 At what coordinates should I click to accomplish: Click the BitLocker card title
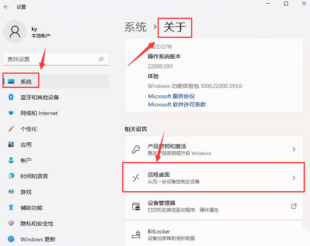coord(159,231)
